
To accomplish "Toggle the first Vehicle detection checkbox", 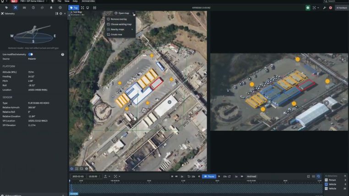I will 327,184.
